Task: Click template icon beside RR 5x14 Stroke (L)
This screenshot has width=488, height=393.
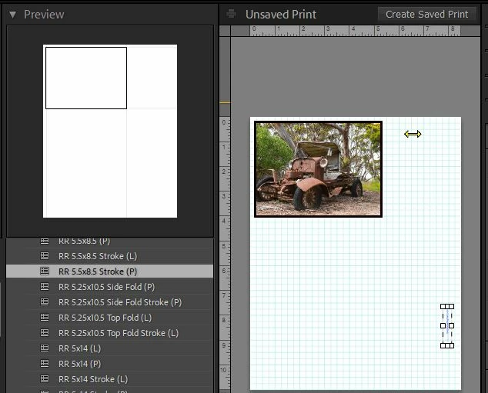Action: pyautogui.click(x=45, y=379)
